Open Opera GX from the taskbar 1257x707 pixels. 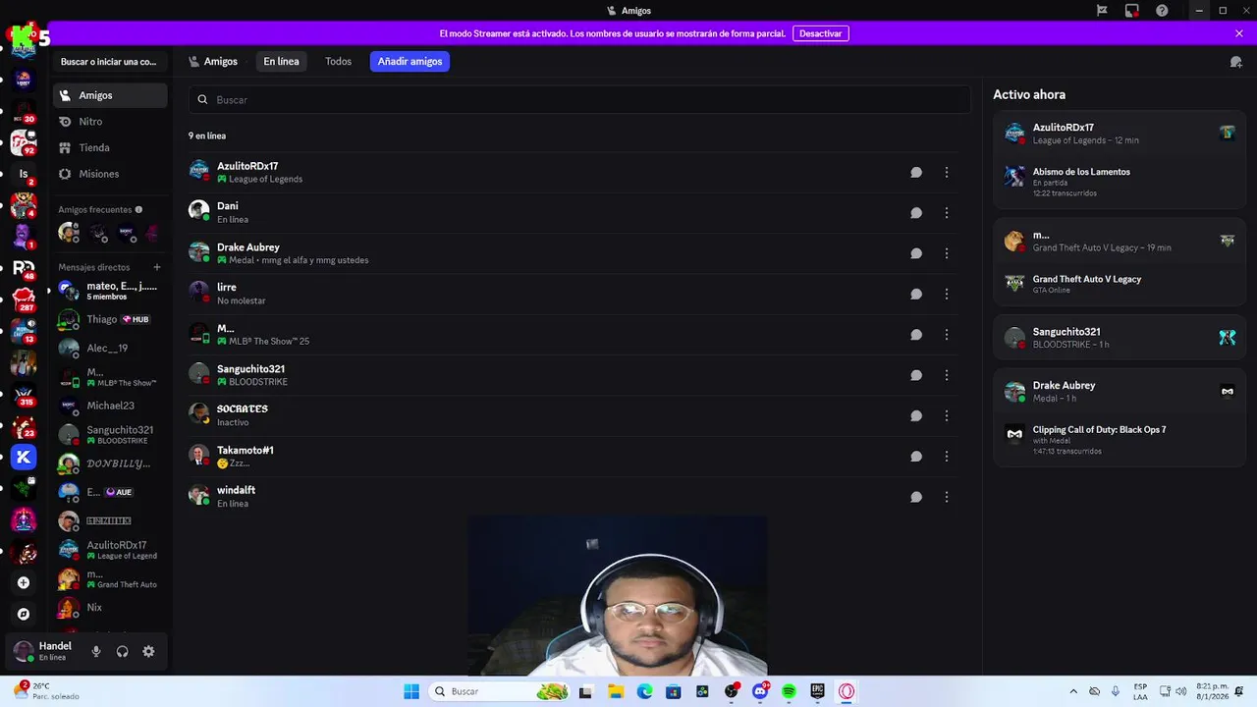coord(847,691)
